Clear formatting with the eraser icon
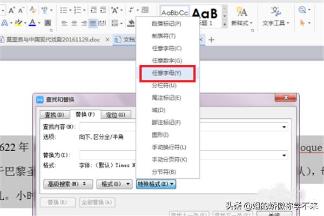324x216 pixels. pos(33,10)
